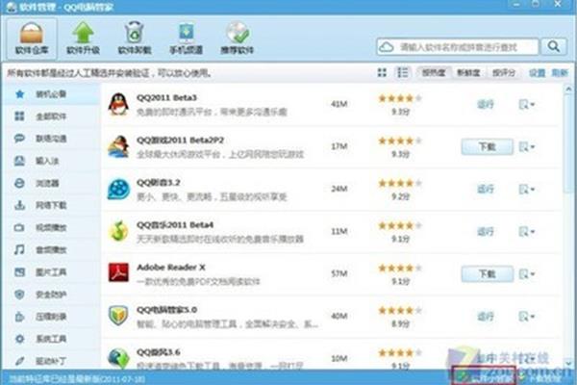Select the 系统工具 gear category
The height and width of the screenshot is (385, 577).
coord(52,339)
